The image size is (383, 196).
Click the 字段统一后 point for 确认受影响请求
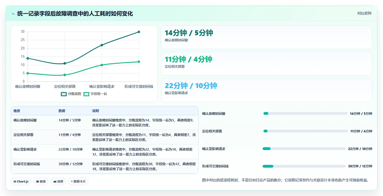pos(102,65)
